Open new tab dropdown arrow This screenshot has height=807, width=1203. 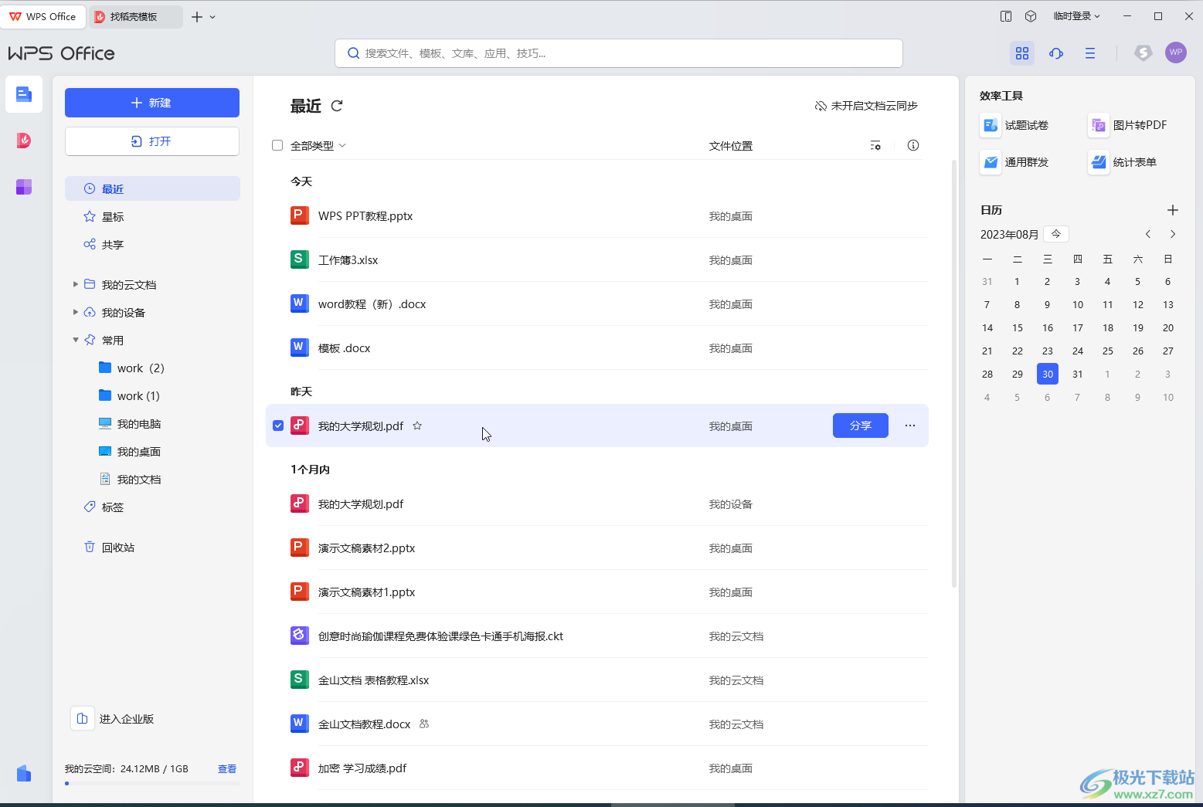213,17
